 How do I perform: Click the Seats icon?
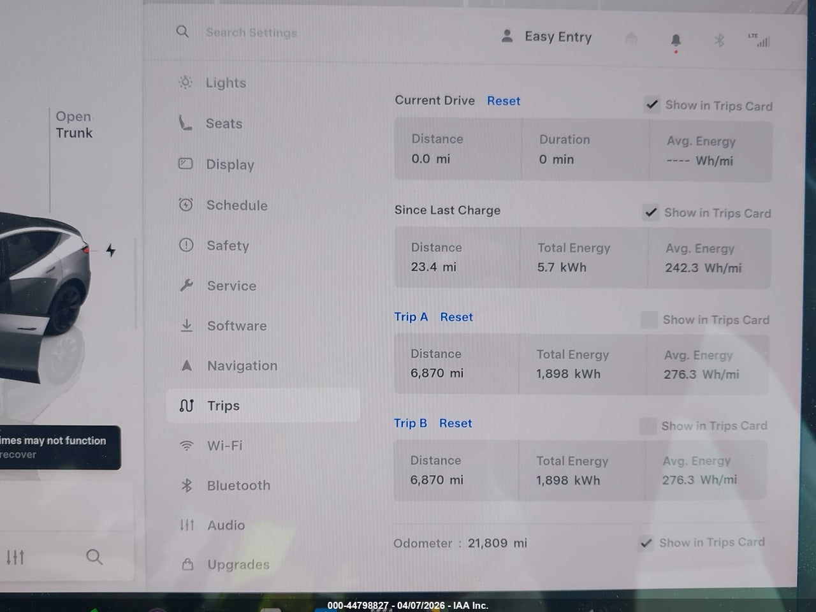(185, 123)
